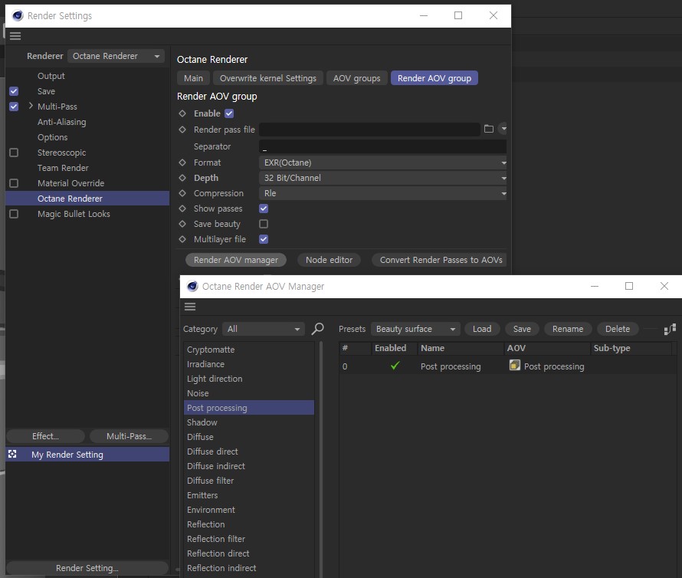Switch to the Overwrite kernel Settings tab
Viewport: 682px width, 578px height.
tap(268, 78)
